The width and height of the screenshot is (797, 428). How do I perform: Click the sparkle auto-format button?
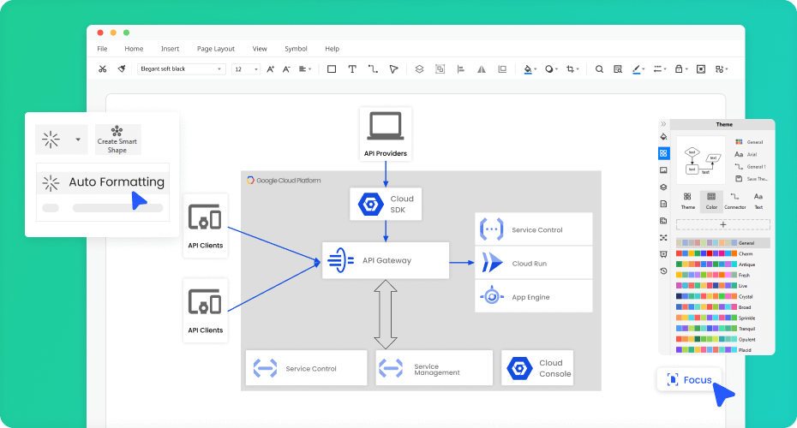pos(51,140)
